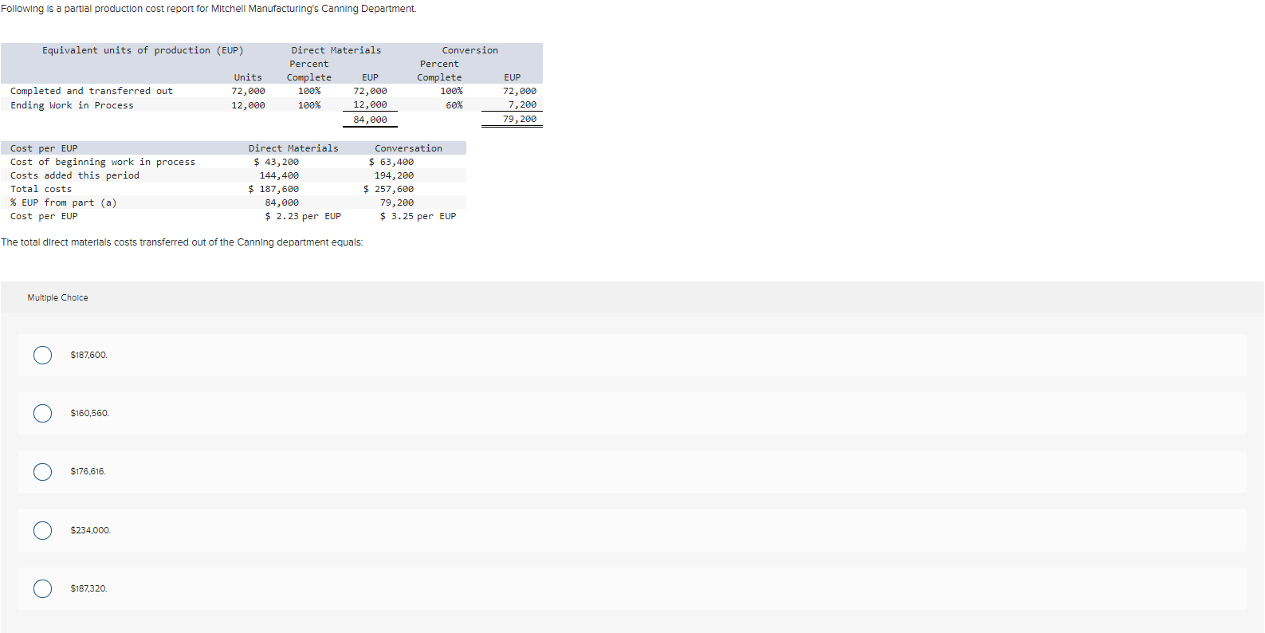Image resolution: width=1265 pixels, height=633 pixels.
Task: Click the '$ 63,400' beginning WIP cell
Action: [x=391, y=162]
